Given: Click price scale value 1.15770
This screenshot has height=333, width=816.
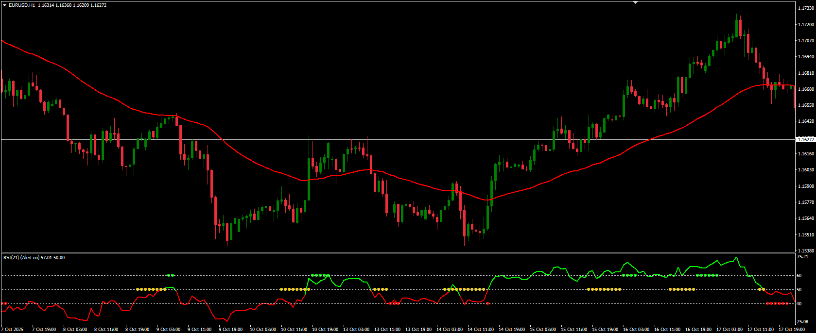Looking at the screenshot, I should [806, 202].
